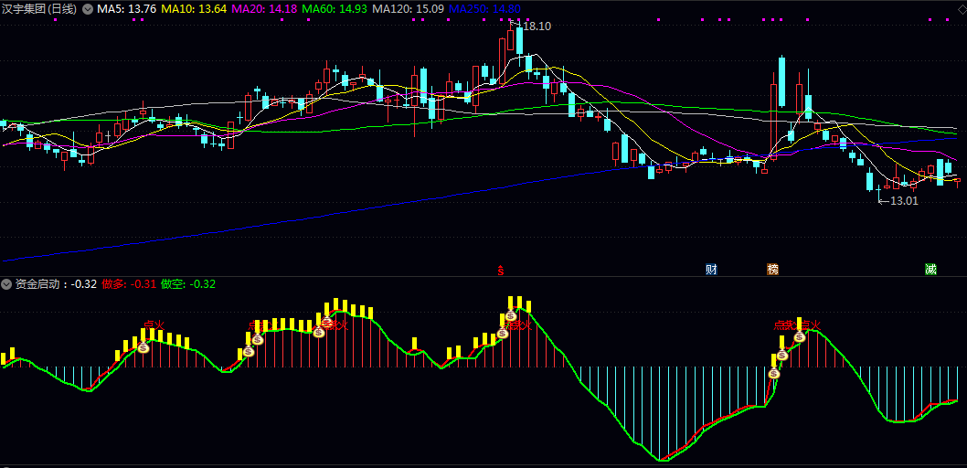Open the dropdown beside 汉宇集团(日线)
The height and width of the screenshot is (468, 967).
(x=88, y=9)
